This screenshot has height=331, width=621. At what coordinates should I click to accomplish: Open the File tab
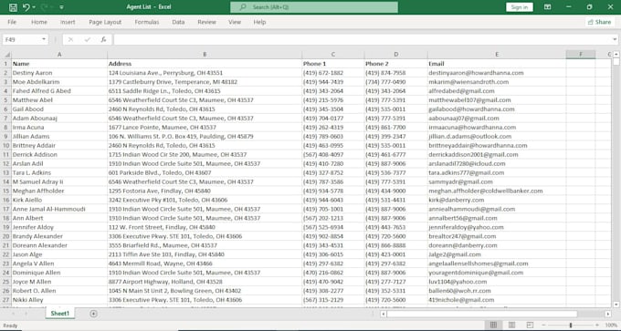(x=12, y=22)
